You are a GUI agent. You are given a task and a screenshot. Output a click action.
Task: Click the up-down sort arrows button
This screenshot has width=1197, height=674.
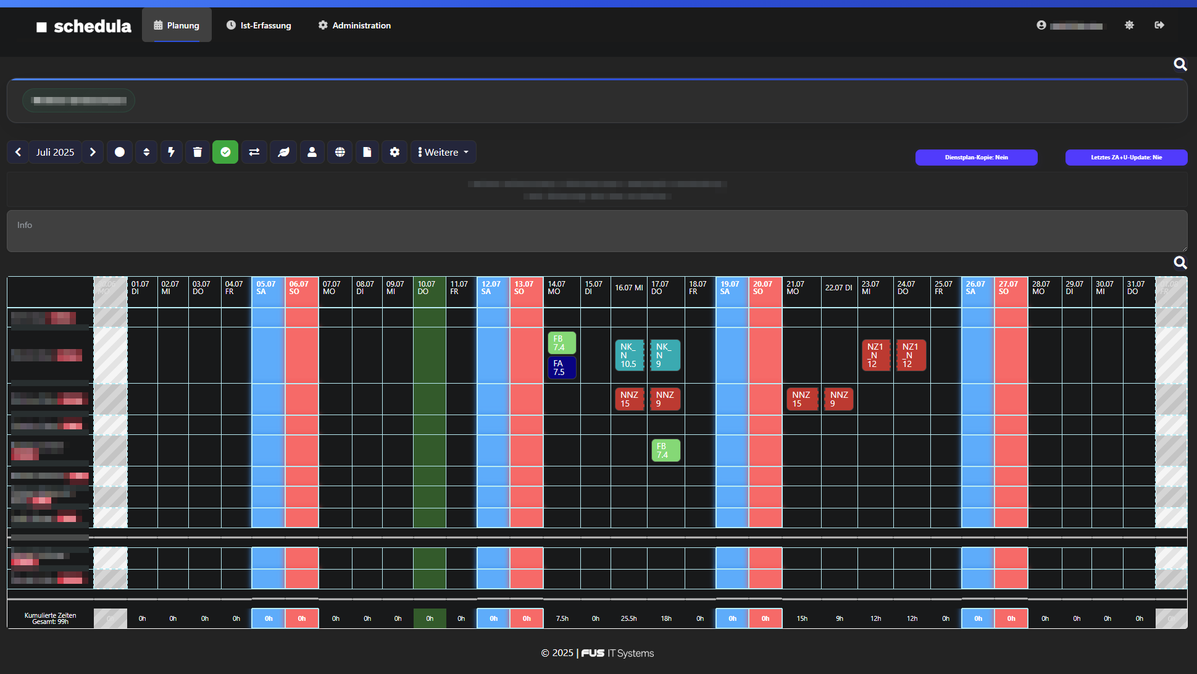(x=146, y=152)
